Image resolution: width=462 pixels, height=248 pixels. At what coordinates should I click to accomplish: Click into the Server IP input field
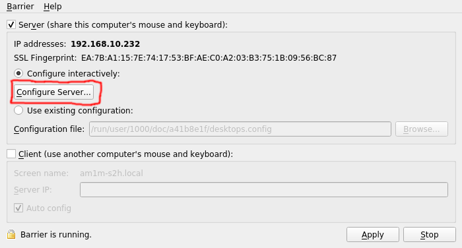pos(264,190)
